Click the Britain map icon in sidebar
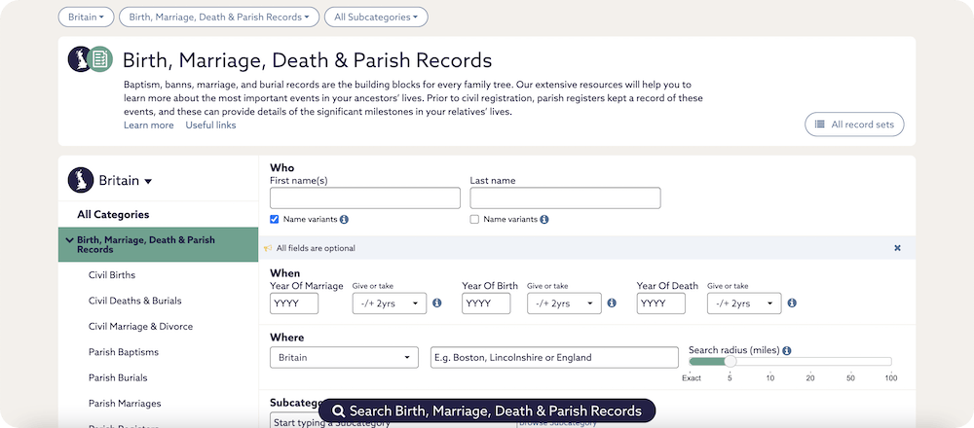Screen dimensions: 974x428 (x=80, y=180)
